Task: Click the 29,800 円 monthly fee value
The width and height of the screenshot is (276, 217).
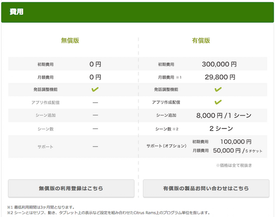Action: (x=218, y=77)
